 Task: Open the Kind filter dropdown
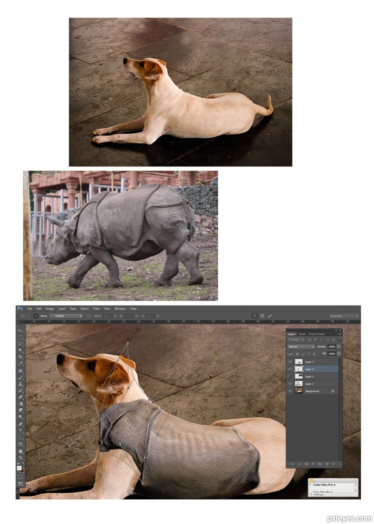296,340
